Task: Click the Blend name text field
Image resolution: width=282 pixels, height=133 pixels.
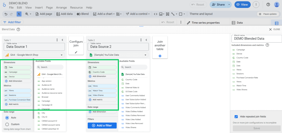Action: (256, 38)
